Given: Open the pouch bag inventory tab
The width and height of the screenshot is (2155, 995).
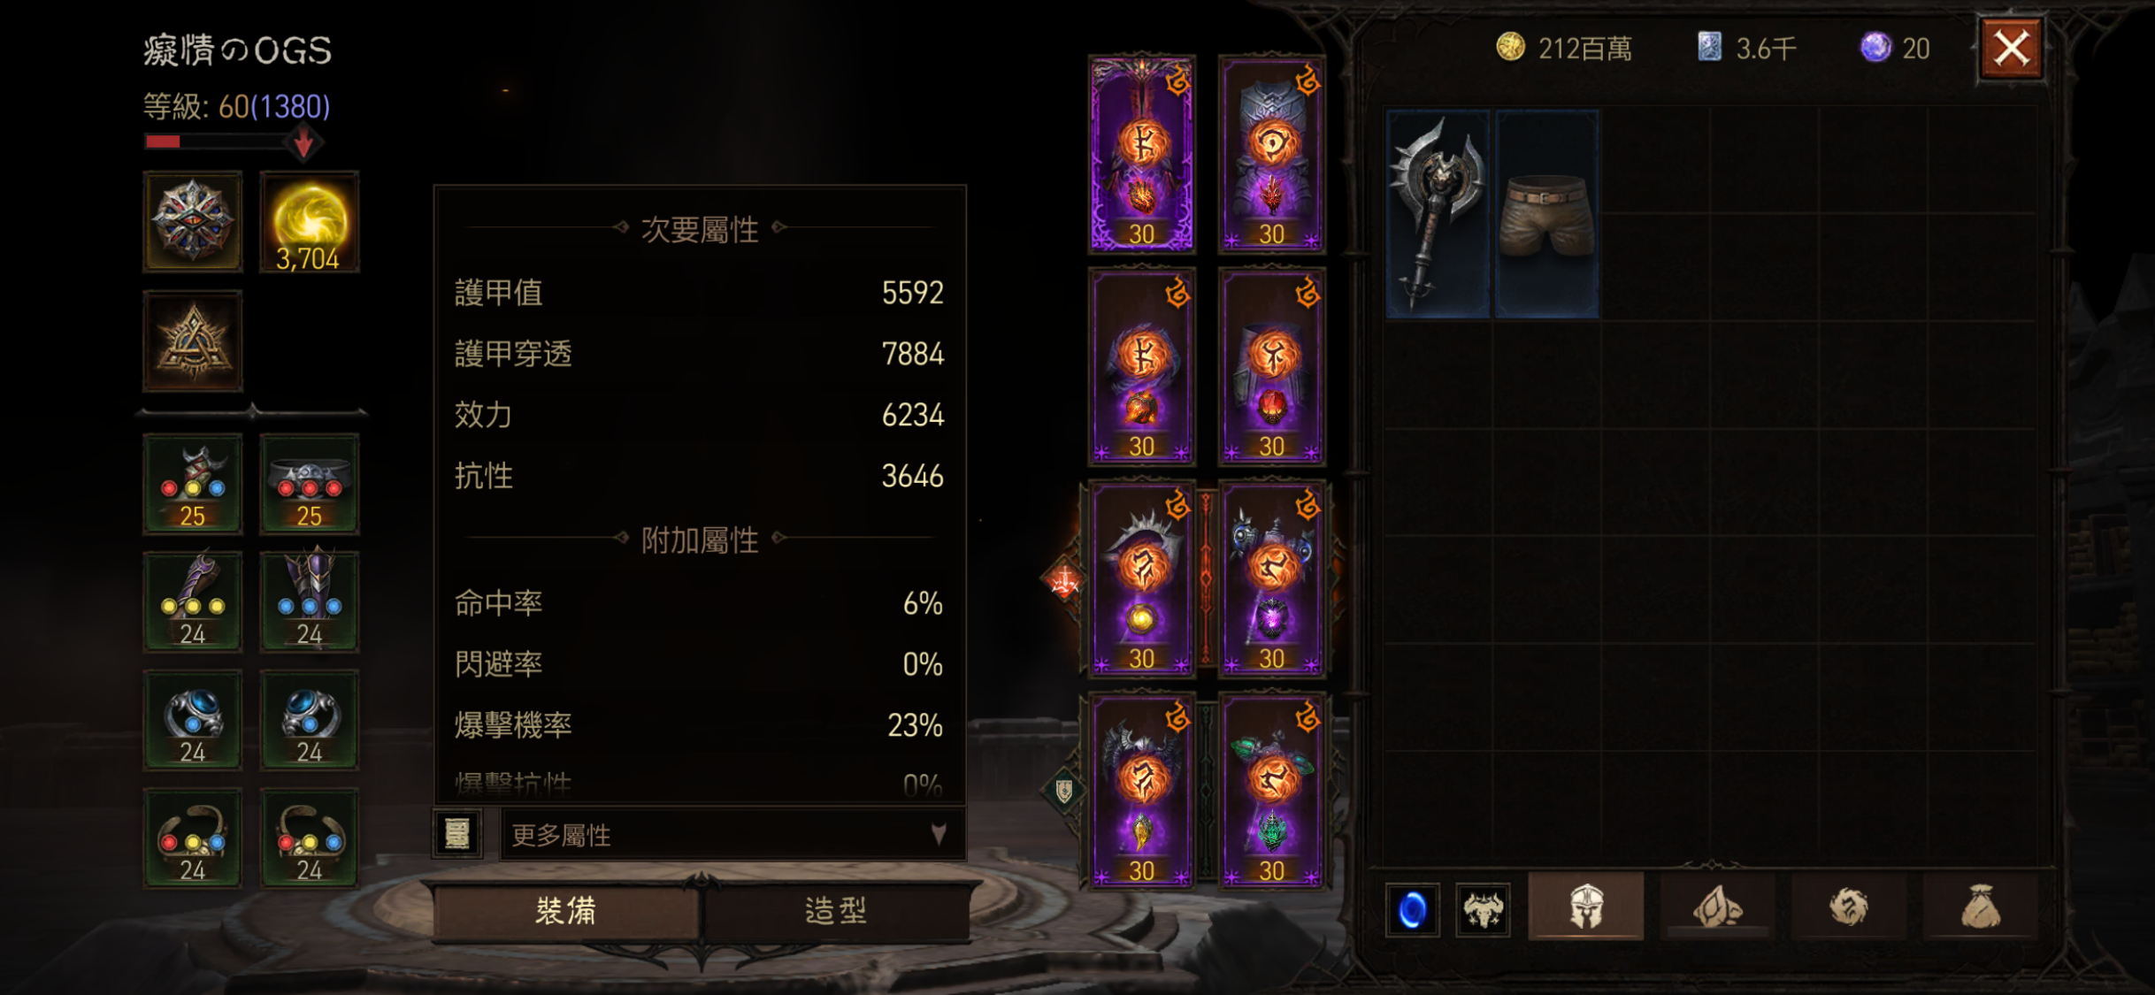Looking at the screenshot, I should coord(1980,907).
